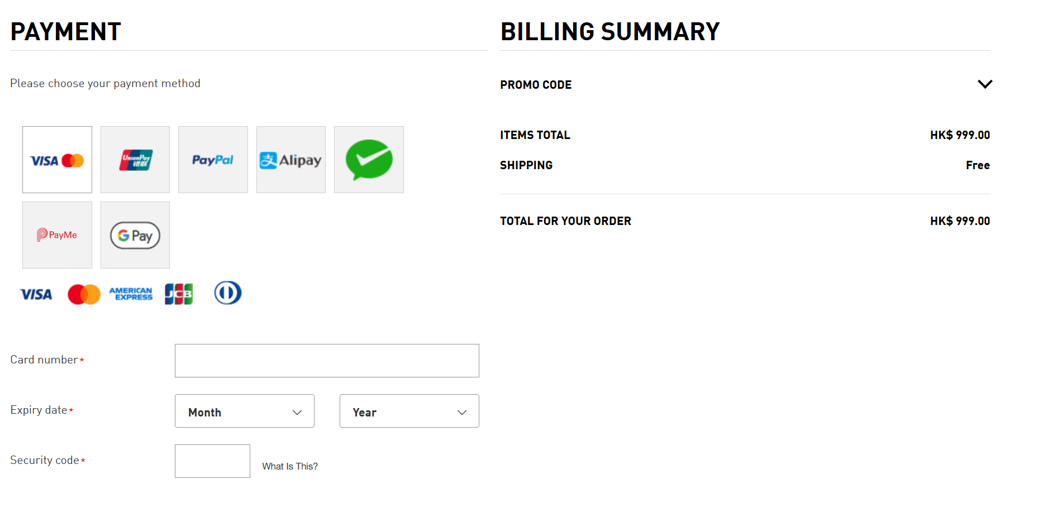1043x522 pixels.
Task: Click the JCB accepted card icon
Action: (178, 293)
